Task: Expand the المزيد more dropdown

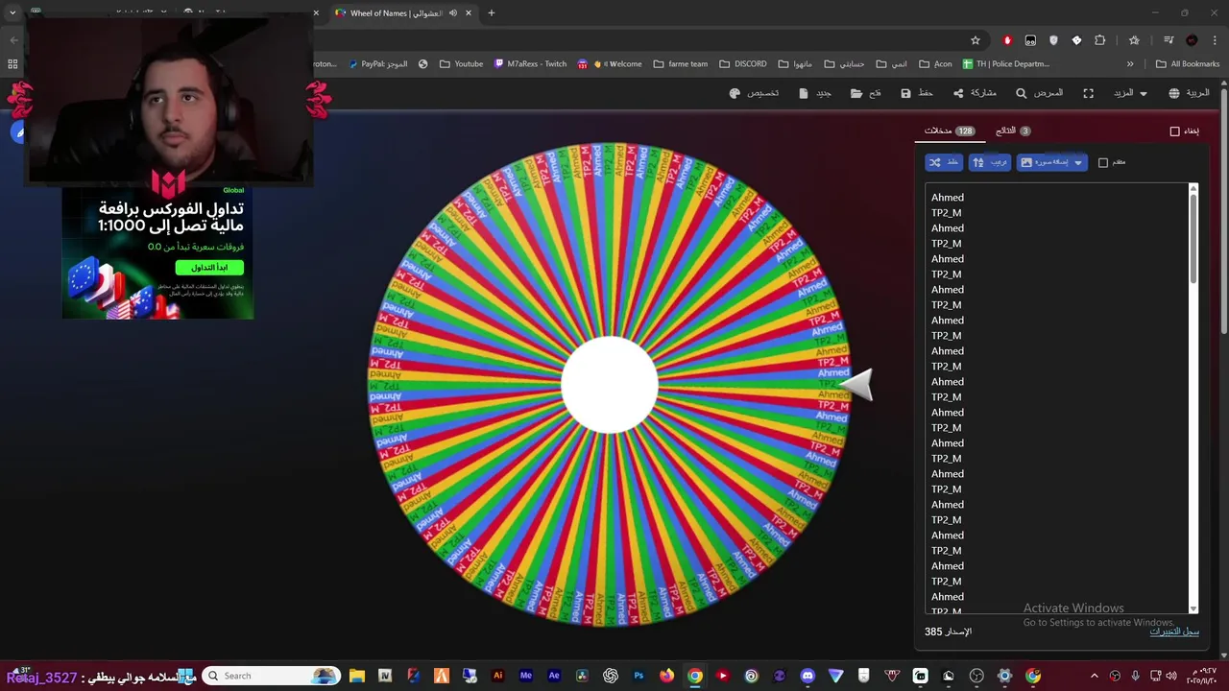Action: [x=1130, y=93]
